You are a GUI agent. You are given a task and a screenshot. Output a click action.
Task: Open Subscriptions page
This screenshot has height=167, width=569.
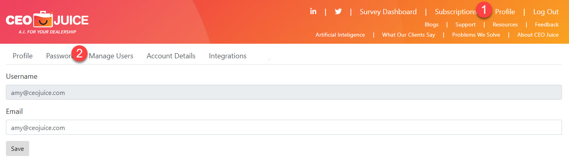point(456,12)
